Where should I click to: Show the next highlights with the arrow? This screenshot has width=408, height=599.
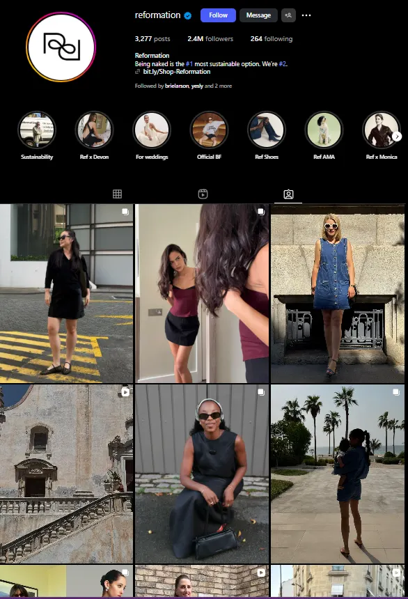pos(397,137)
